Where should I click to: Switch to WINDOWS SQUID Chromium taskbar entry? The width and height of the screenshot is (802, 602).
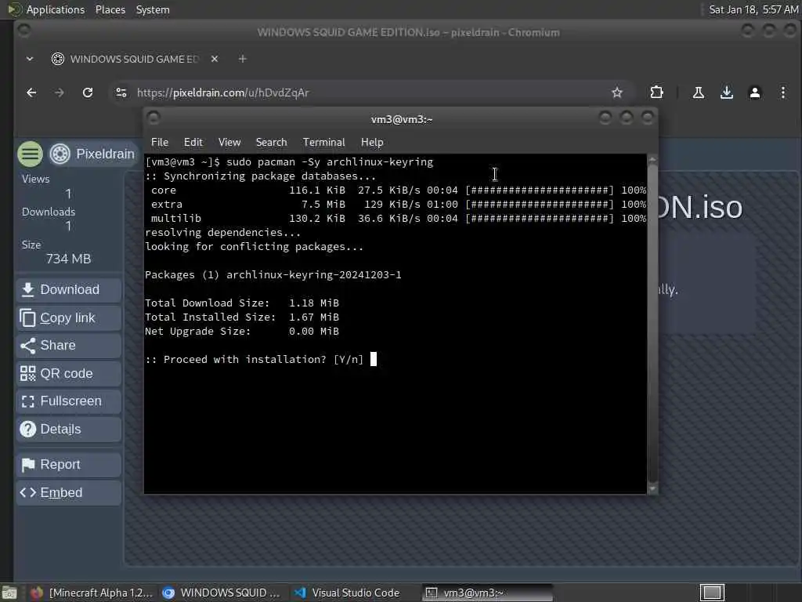221,593
